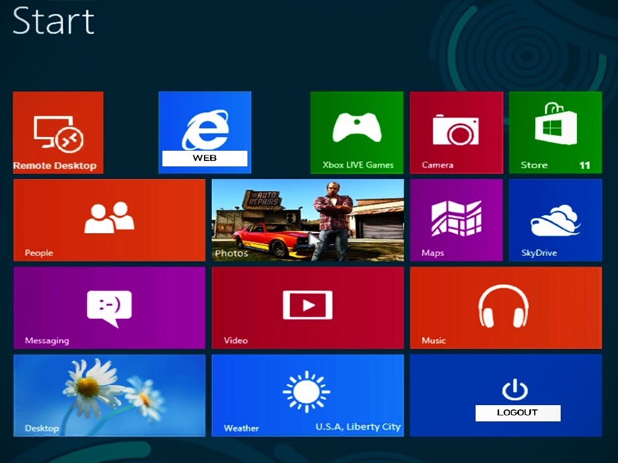The width and height of the screenshot is (618, 463).
Task: Click the 'Music' label text
Action: (433, 341)
